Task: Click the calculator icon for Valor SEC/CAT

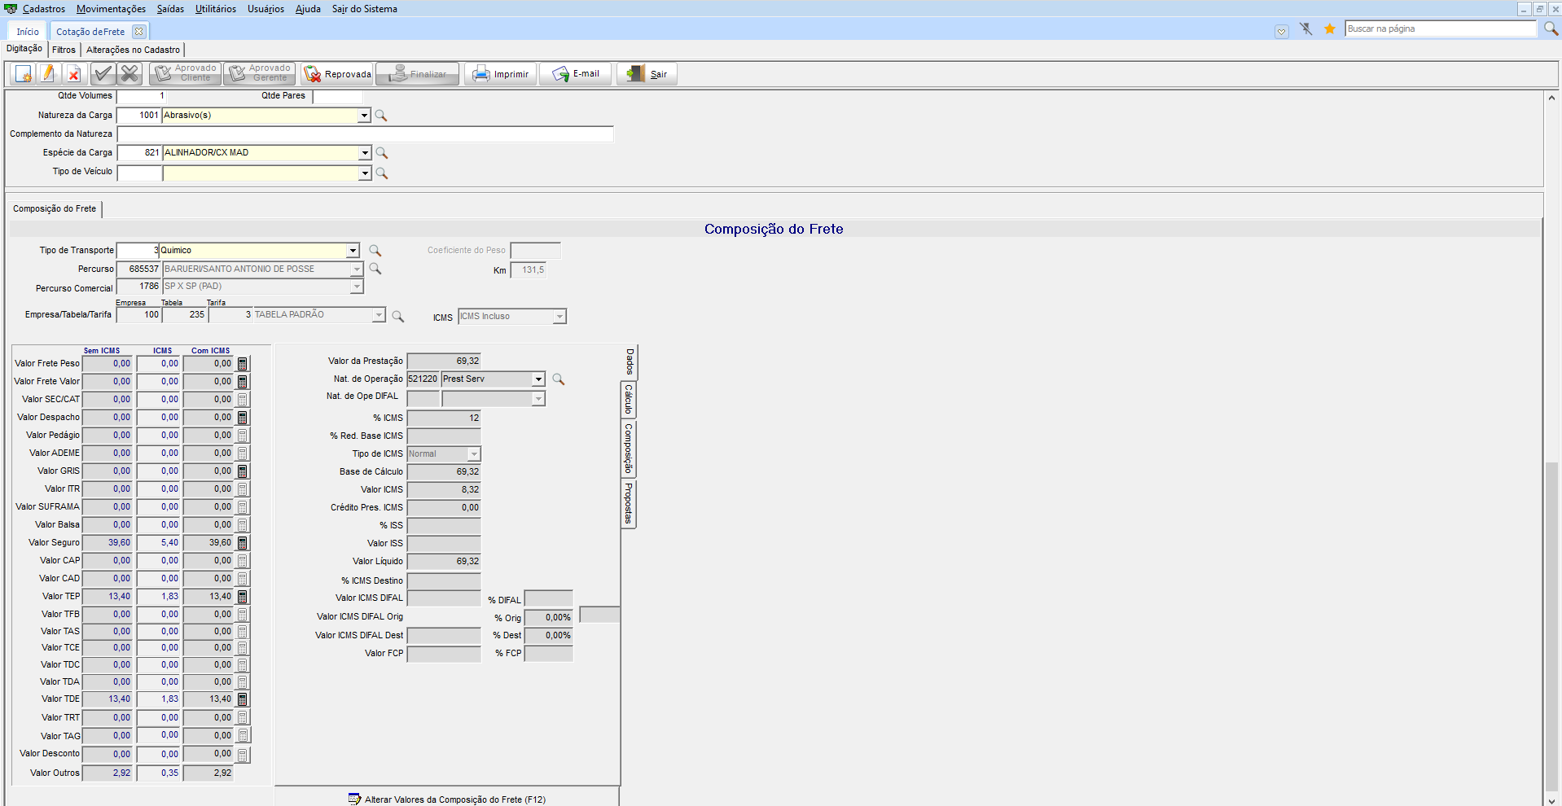Action: (243, 400)
